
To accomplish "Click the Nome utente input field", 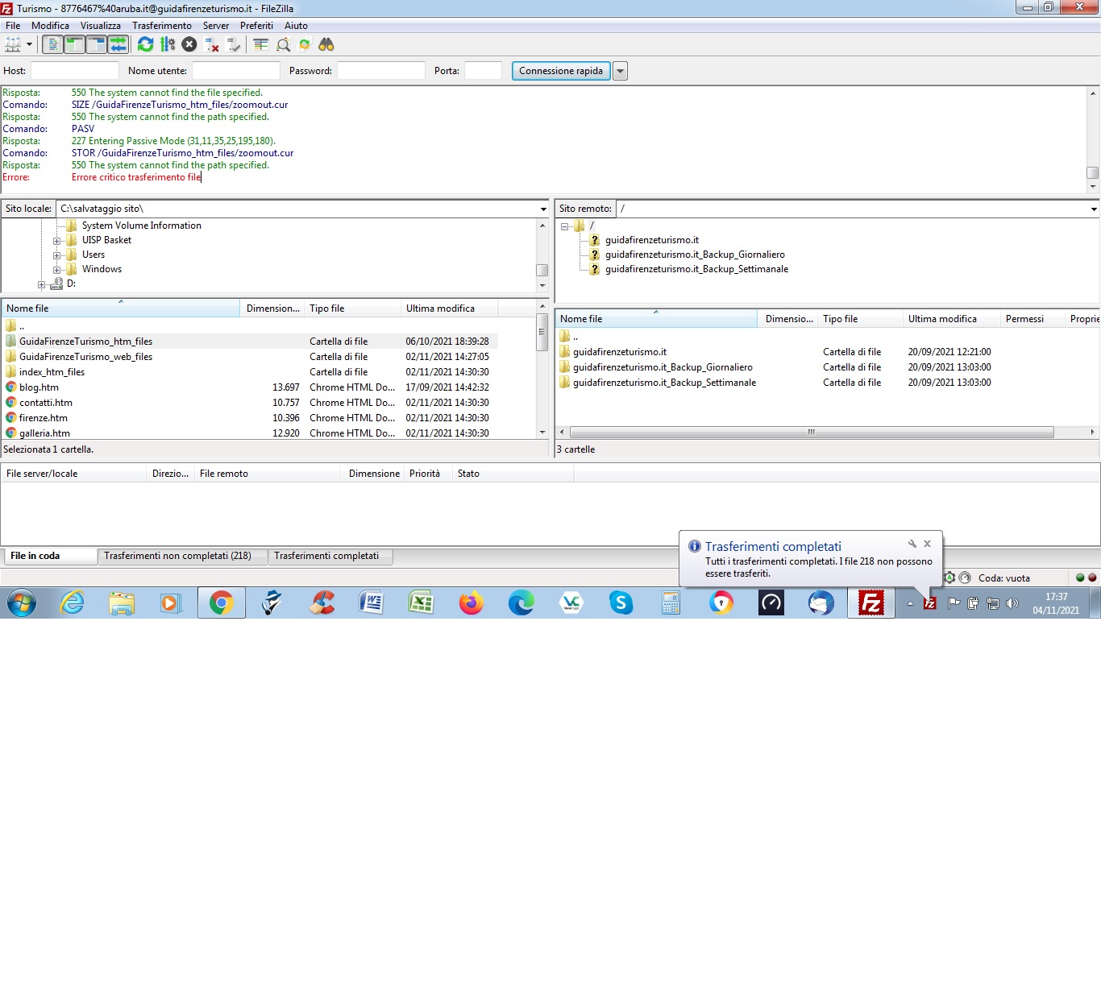I will pos(235,71).
